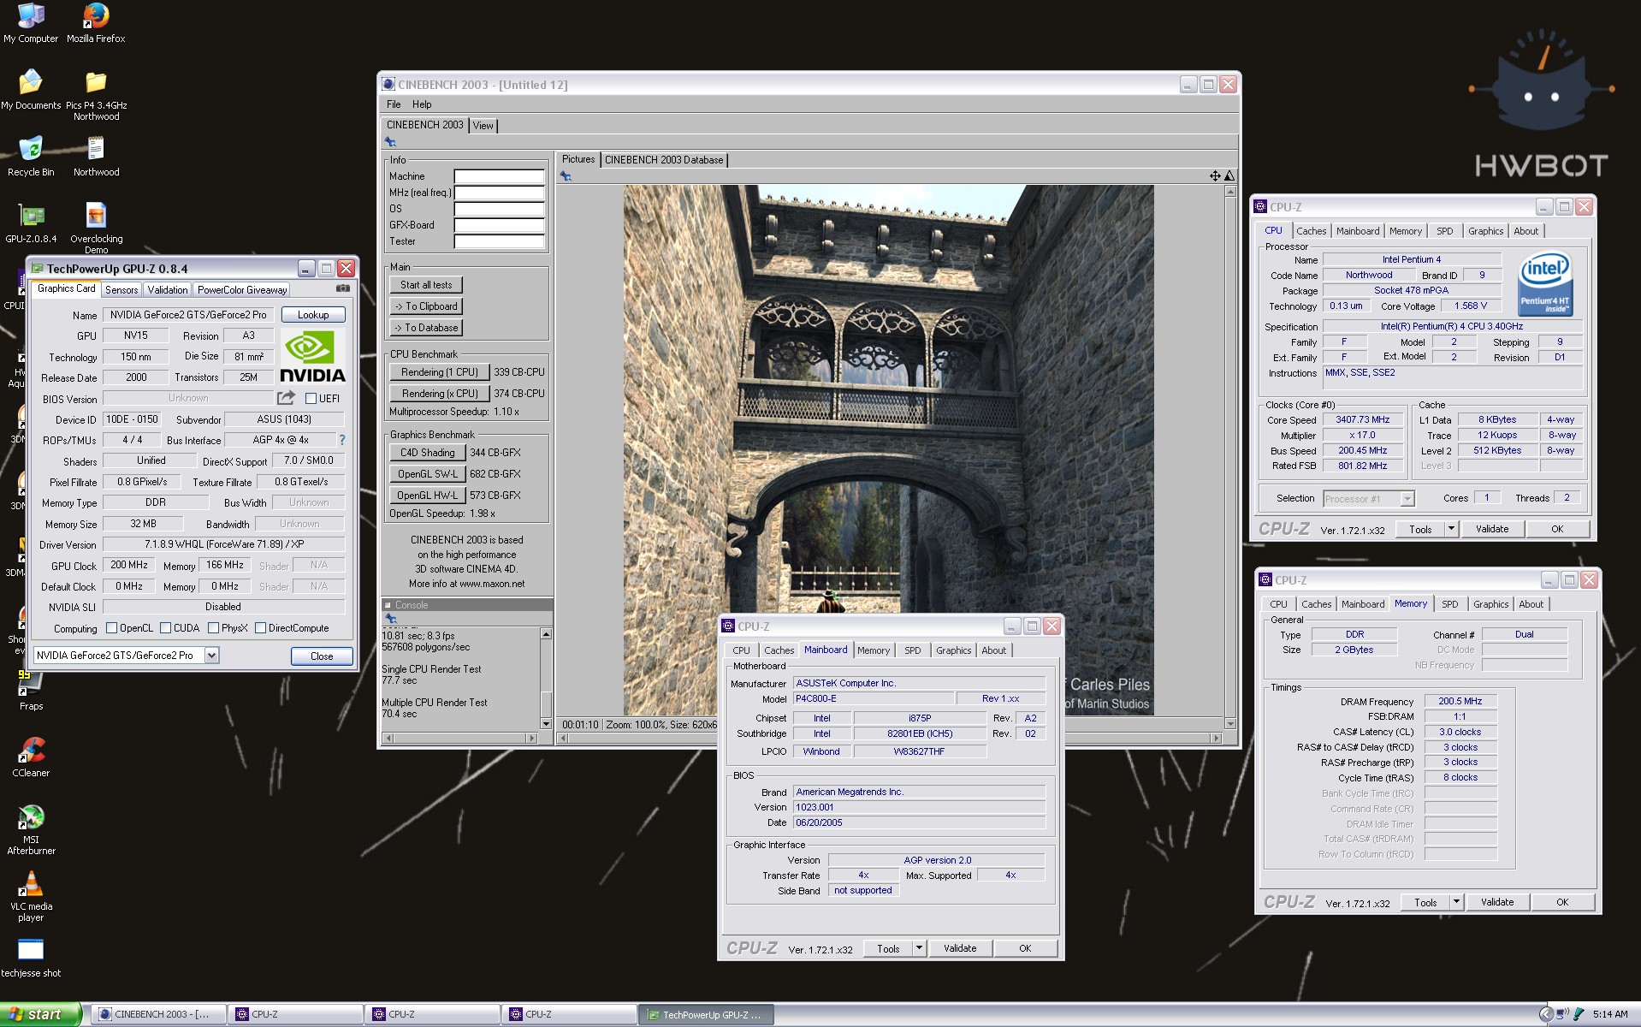Image resolution: width=1641 pixels, height=1027 pixels.
Task: Click C4D Shading benchmark button
Action: (428, 453)
